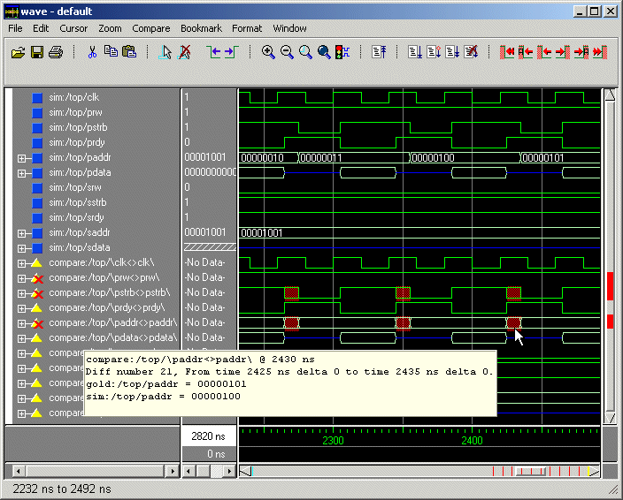
Task: Click the Paste clipboard icon
Action: (129, 52)
